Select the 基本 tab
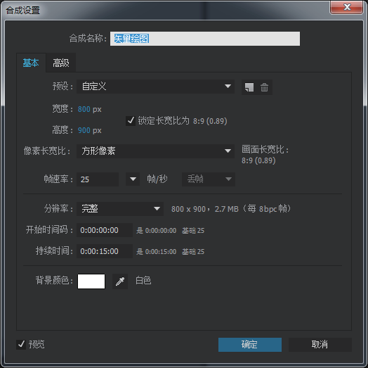The image size is (368, 368). coord(31,63)
